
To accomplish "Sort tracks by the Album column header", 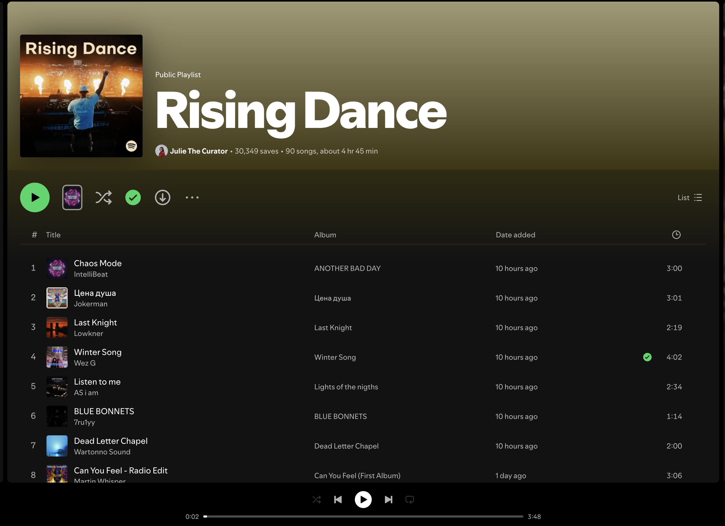I will (325, 235).
